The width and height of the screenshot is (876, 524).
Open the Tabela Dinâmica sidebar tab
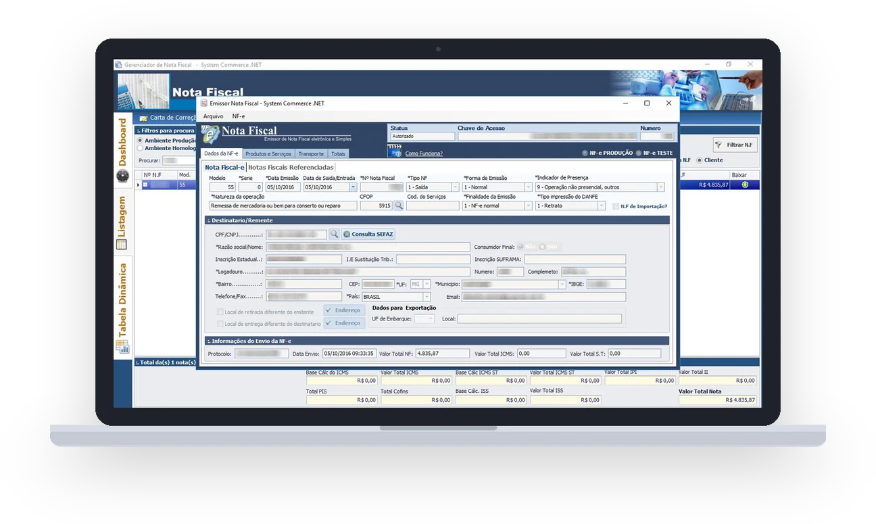[x=122, y=309]
